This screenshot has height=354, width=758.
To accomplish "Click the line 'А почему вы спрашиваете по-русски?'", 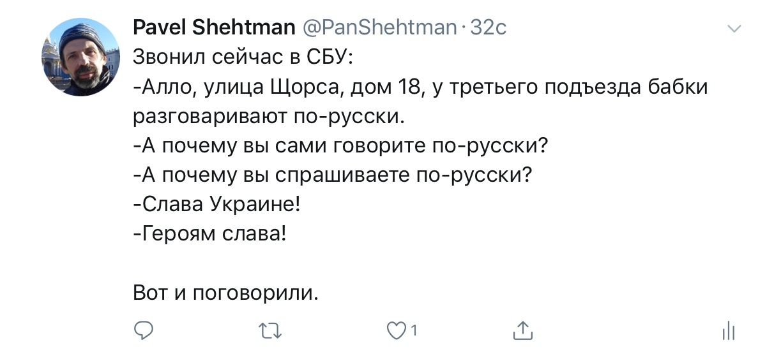I will click(335, 175).
